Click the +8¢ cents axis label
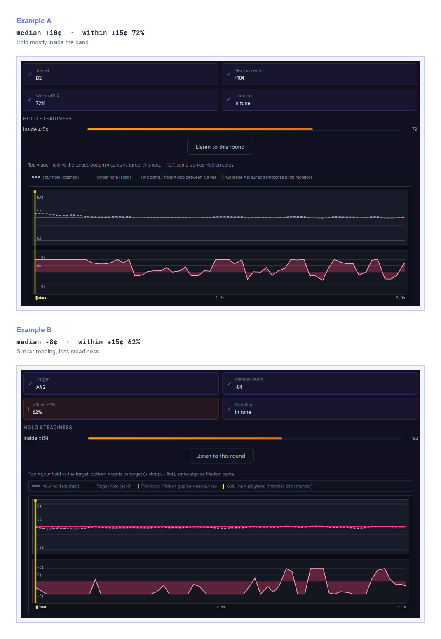This screenshot has width=441, height=639. pos(40,567)
